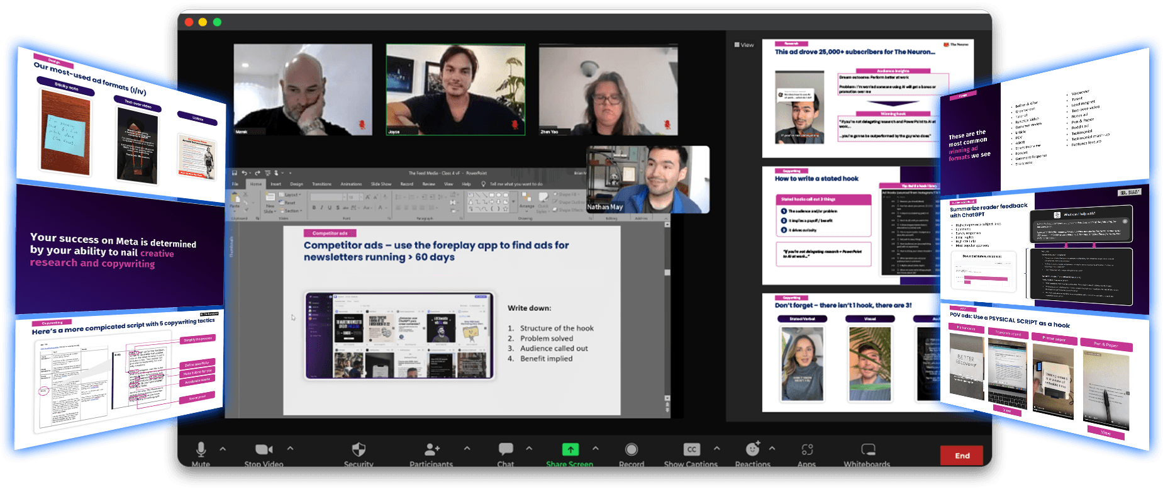Toggle text Shadow in Font group
This screenshot has width=1163, height=489.
338,208
